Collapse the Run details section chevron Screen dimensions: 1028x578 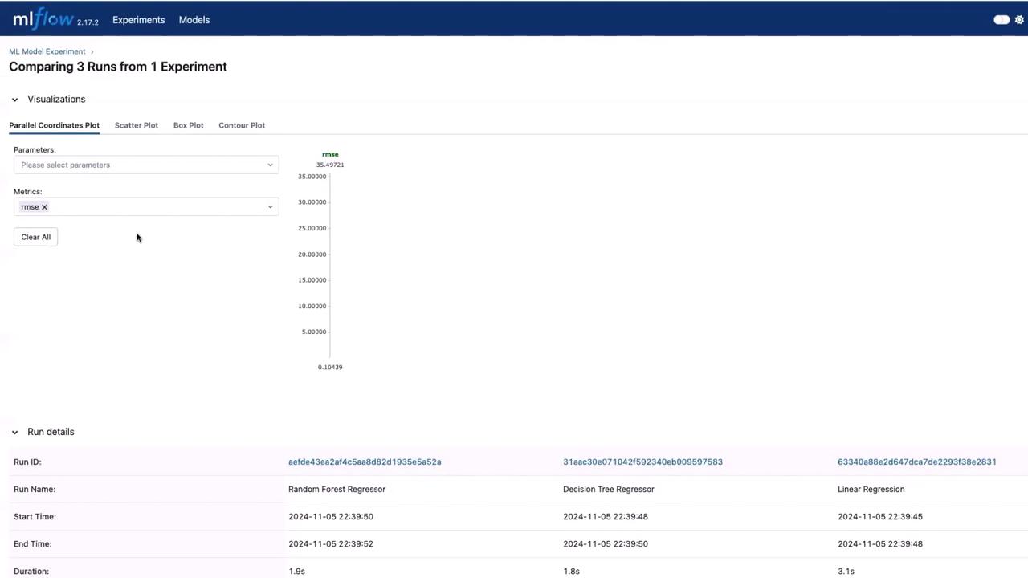[14, 432]
